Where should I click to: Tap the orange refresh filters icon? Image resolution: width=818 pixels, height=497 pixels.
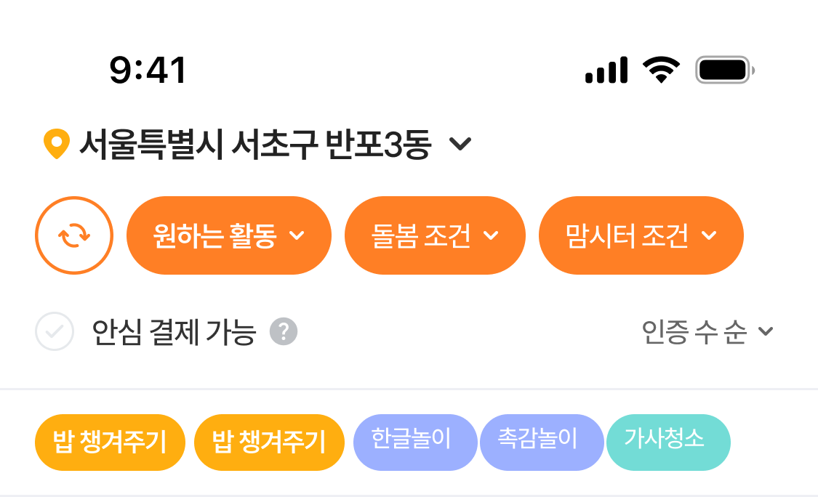pos(74,235)
